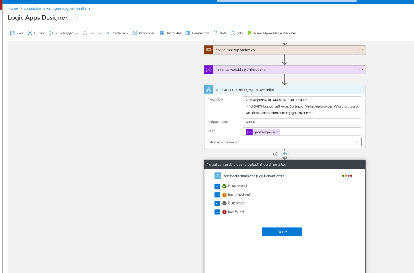This screenshot has width=414, height=273.
Task: Click the run-after header for Initialize variable openaioutput
Action: click(x=285, y=164)
